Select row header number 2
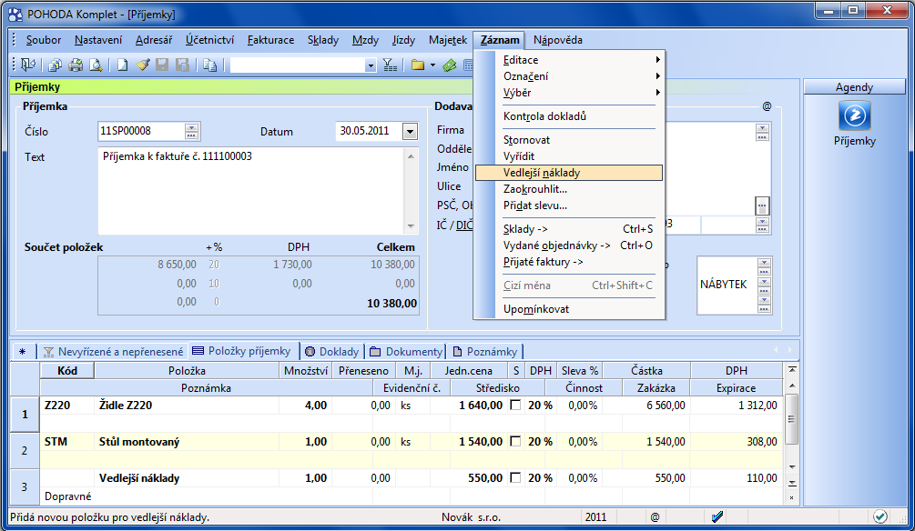 (25, 451)
